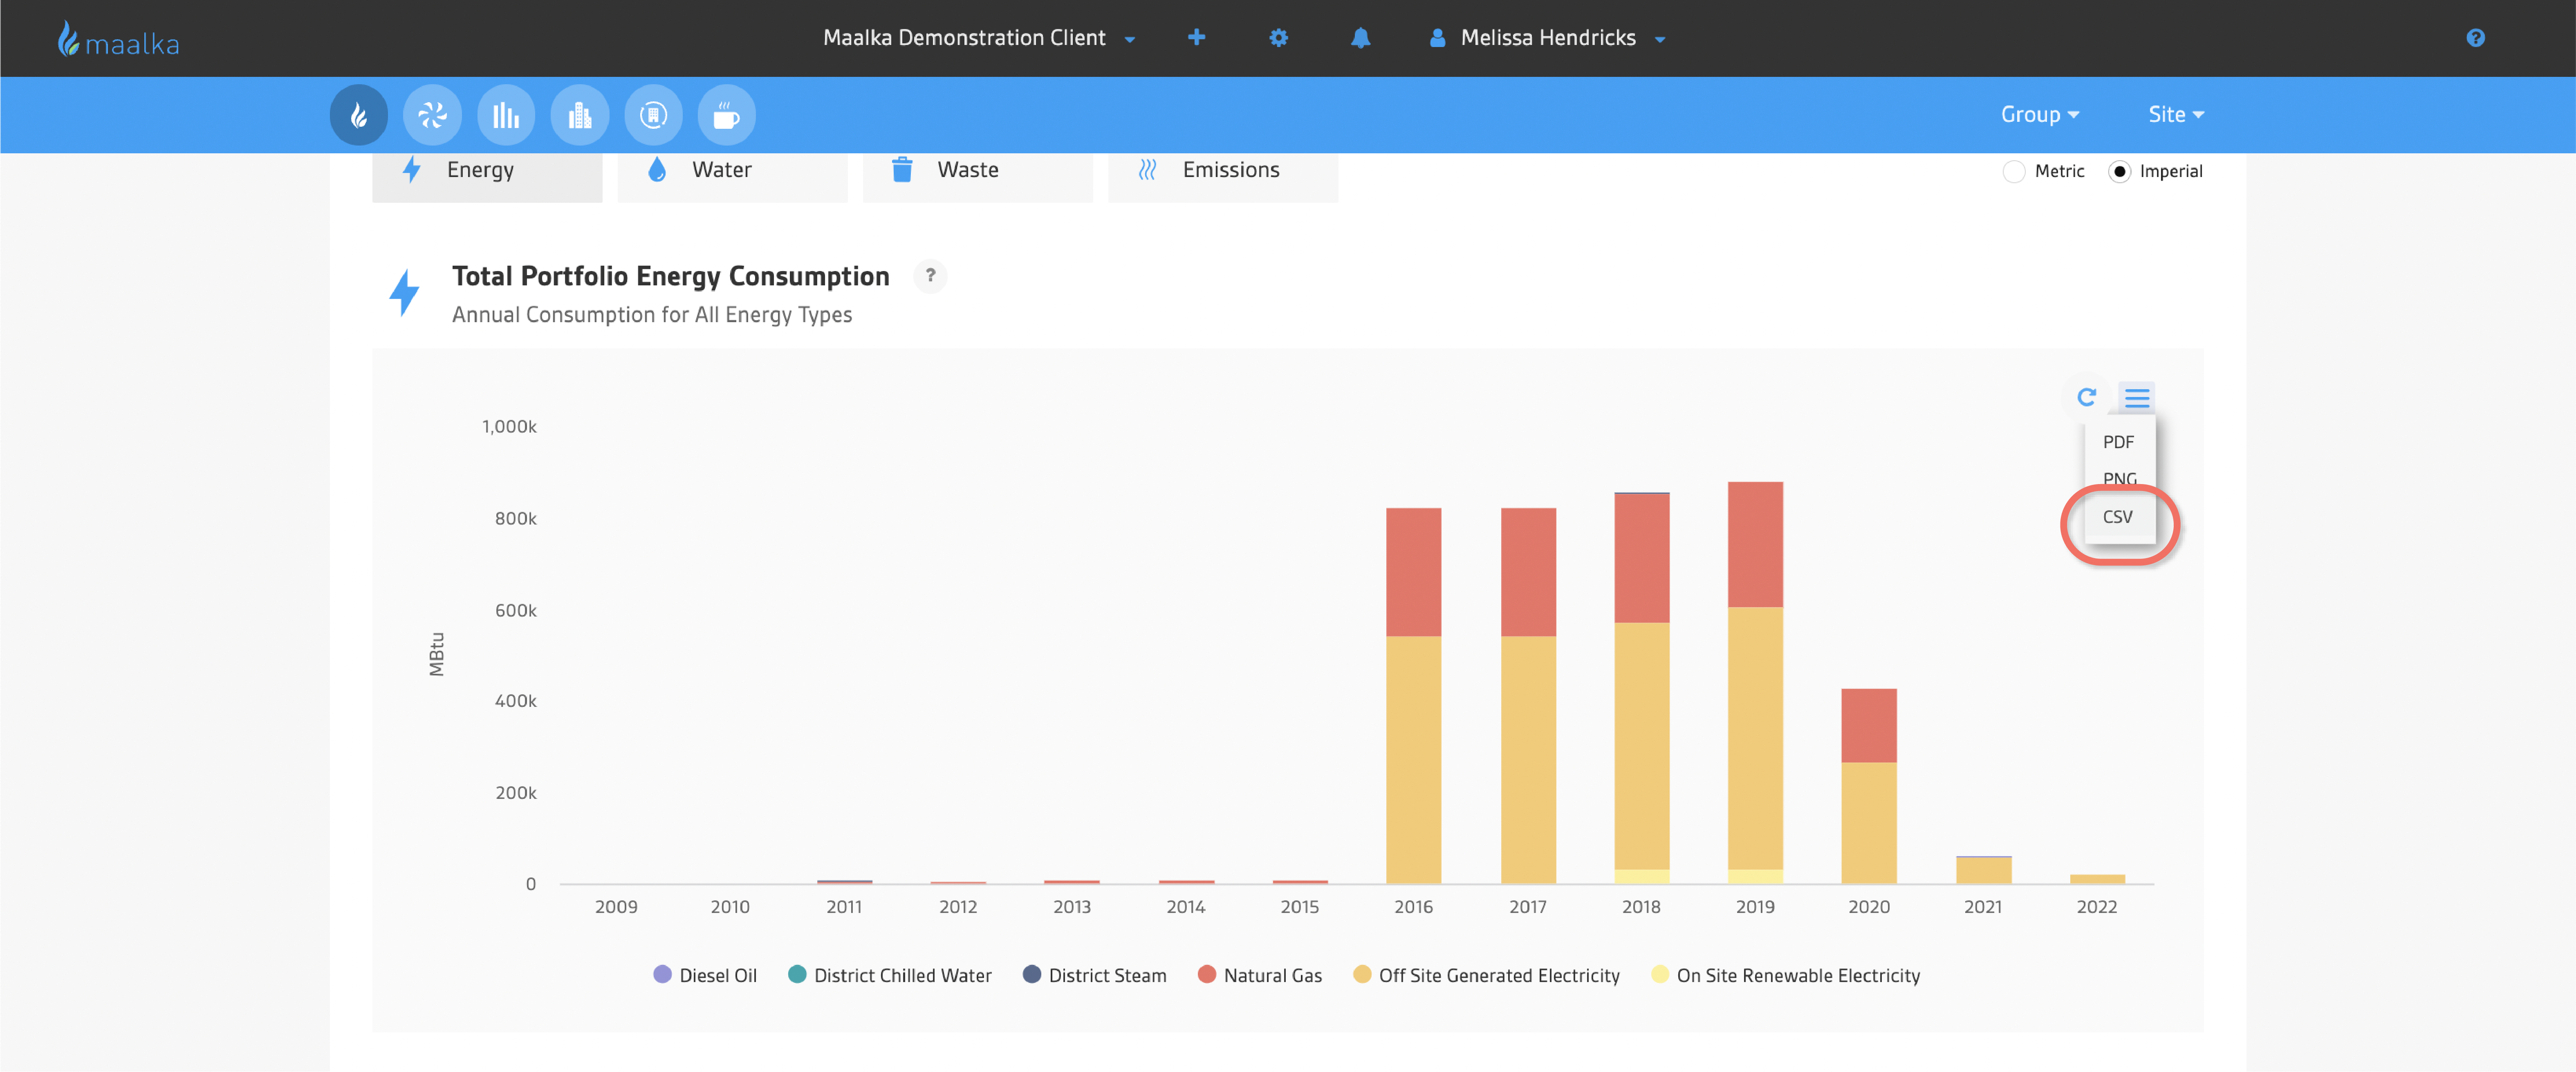Click the 2019 on site renewable segment
This screenshot has width=2576, height=1072.
tap(1755, 877)
